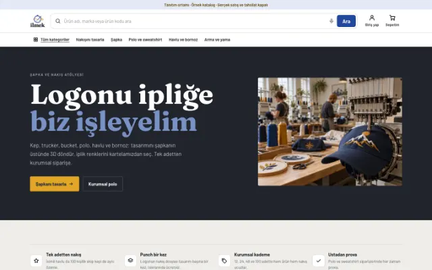Open Havlu ve bornoz category
432x270 pixels.
click(x=183, y=40)
